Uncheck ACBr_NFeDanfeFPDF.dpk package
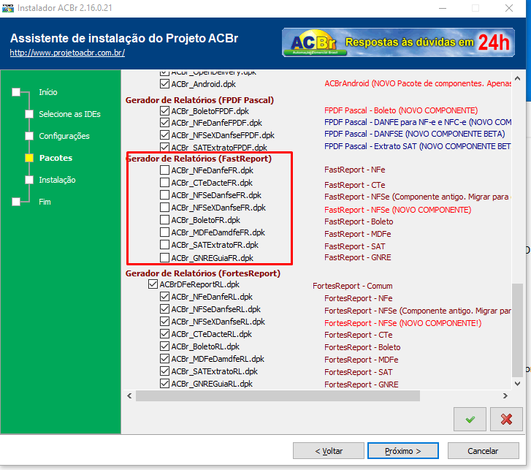This screenshot has width=531, height=470. (164, 122)
